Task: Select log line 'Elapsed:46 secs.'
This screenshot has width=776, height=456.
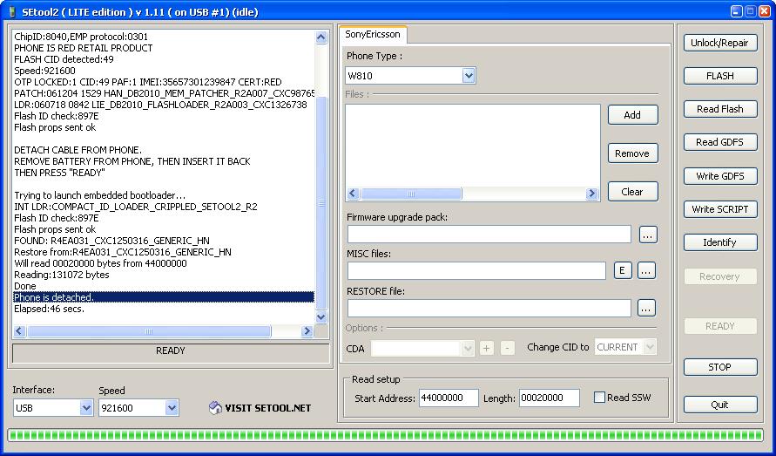Action: pyautogui.click(x=50, y=309)
